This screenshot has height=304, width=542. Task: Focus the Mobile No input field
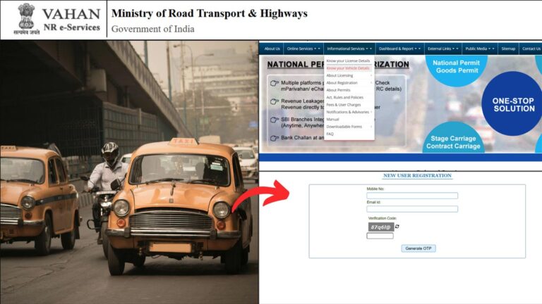[412, 196]
